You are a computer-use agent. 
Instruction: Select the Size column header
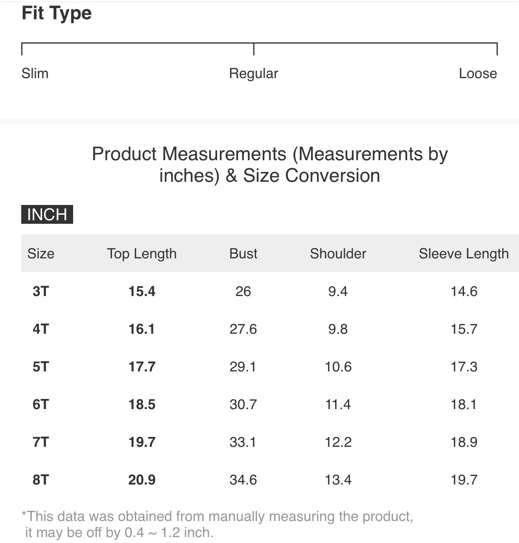pos(41,254)
